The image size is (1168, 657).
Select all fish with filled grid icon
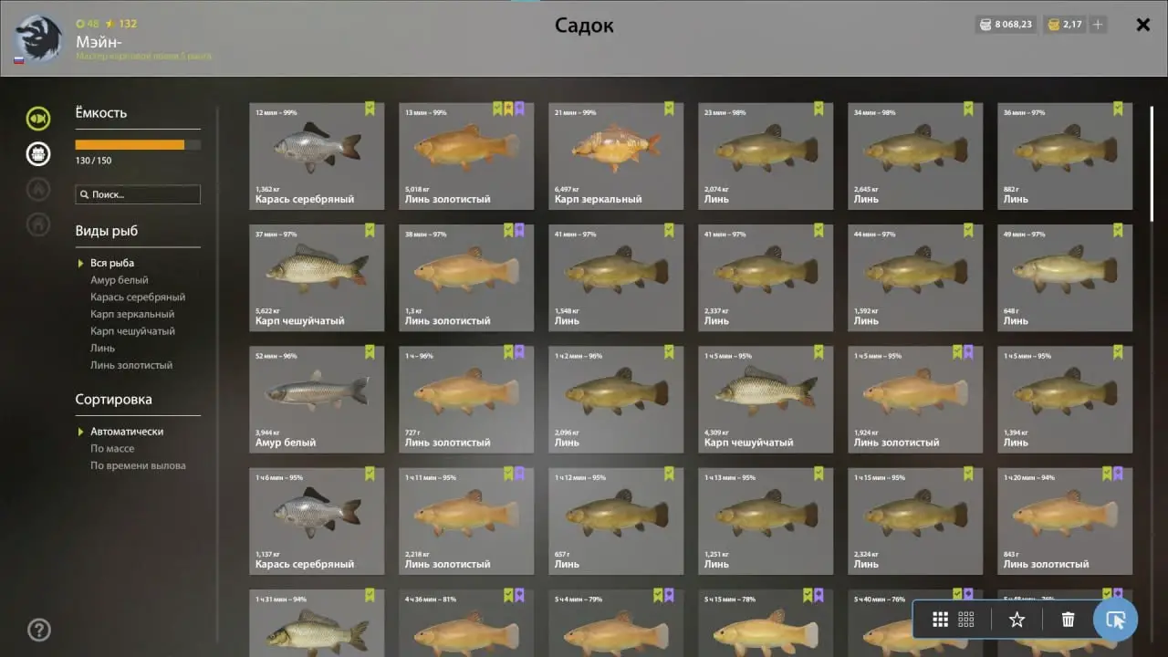pos(940,620)
